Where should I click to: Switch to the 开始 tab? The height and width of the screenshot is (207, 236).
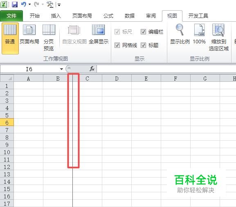pyautogui.click(x=34, y=16)
